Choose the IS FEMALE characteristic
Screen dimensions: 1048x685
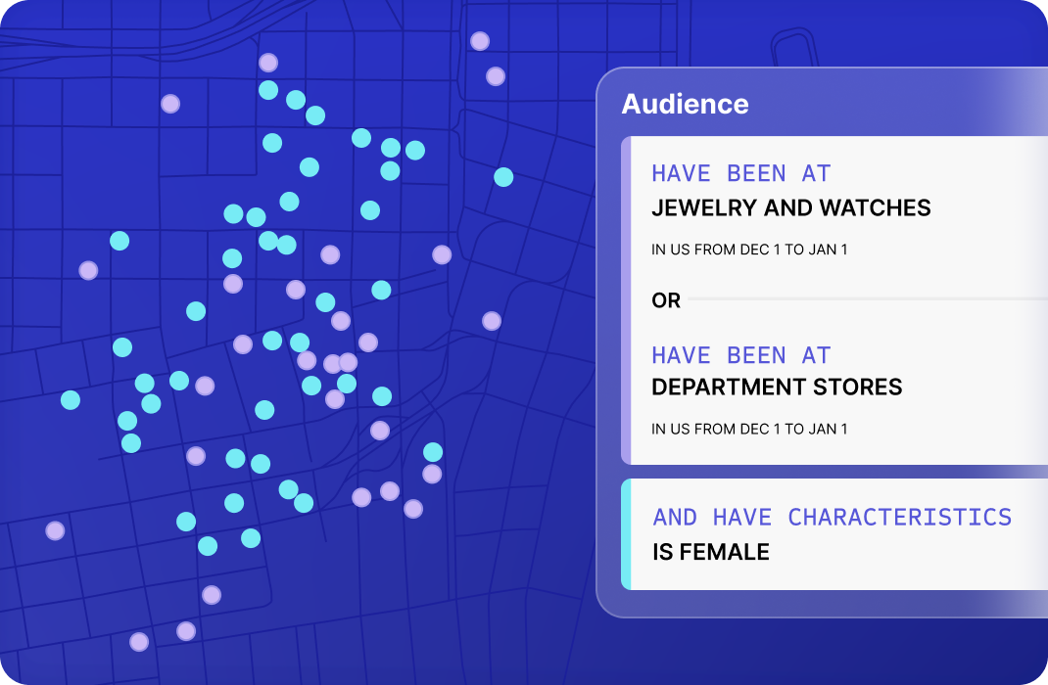pyautogui.click(x=711, y=552)
